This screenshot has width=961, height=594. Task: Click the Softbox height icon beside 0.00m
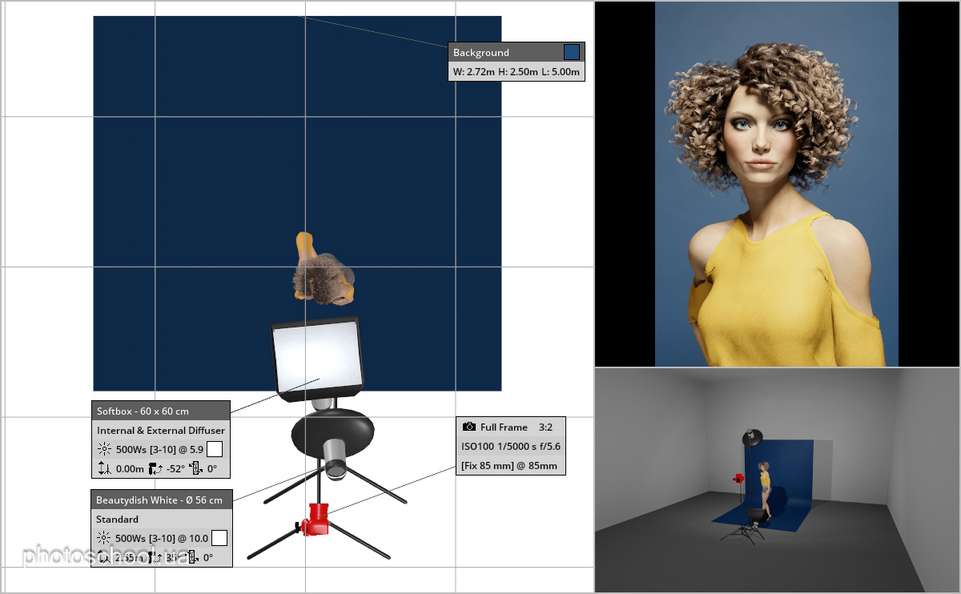[103, 469]
